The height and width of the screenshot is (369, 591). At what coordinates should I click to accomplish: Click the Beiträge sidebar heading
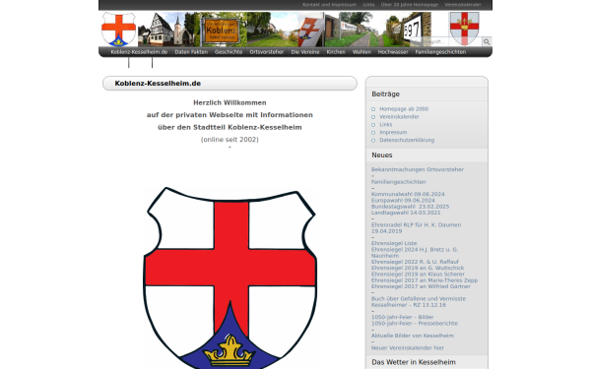[385, 94]
